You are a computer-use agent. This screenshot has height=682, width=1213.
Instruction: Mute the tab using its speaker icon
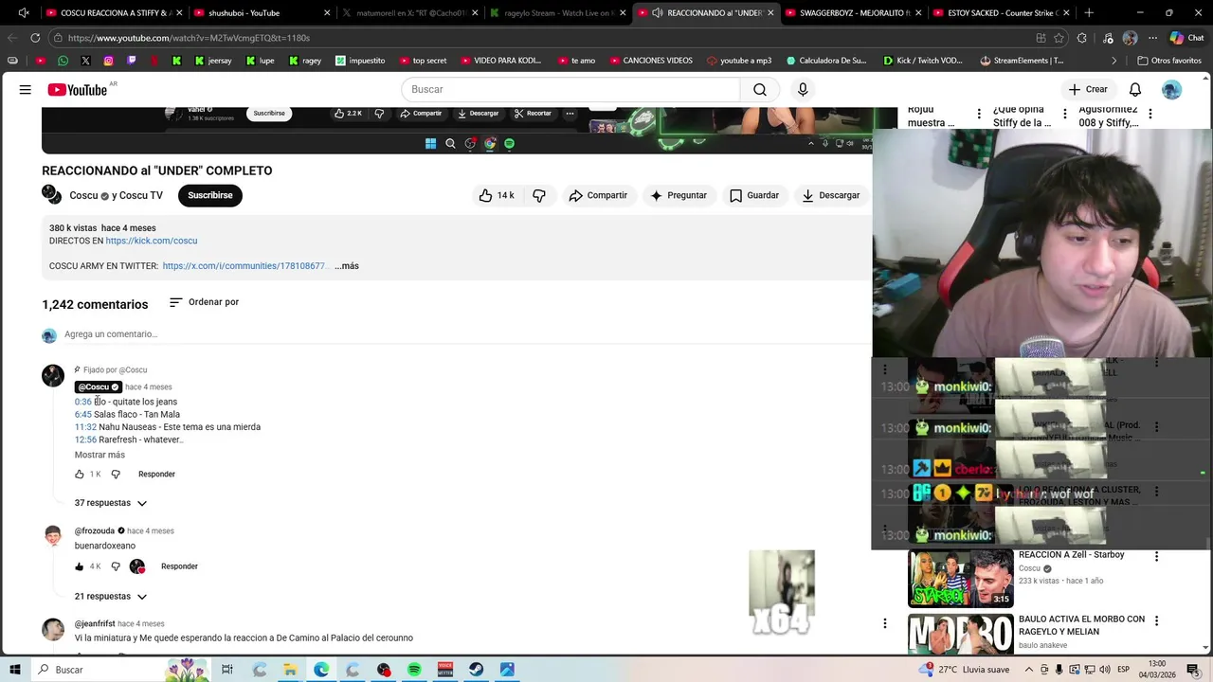pos(658,12)
